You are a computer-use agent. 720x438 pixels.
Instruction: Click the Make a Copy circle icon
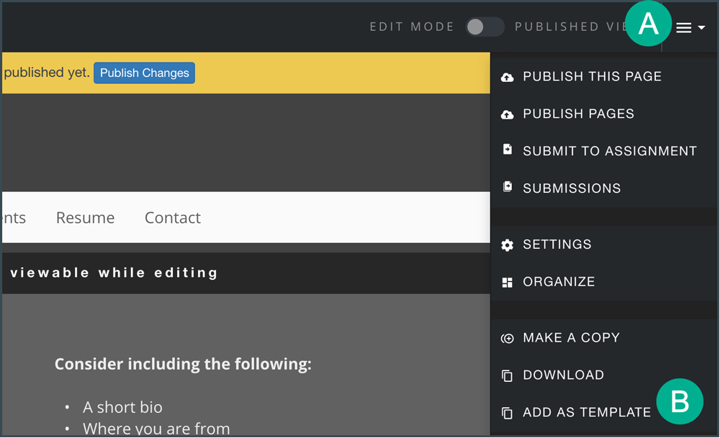pyautogui.click(x=508, y=337)
